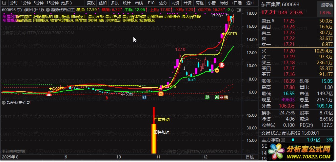
Task: Click the 卖一 price 17.21
Action: pyautogui.click(x=289, y=44)
